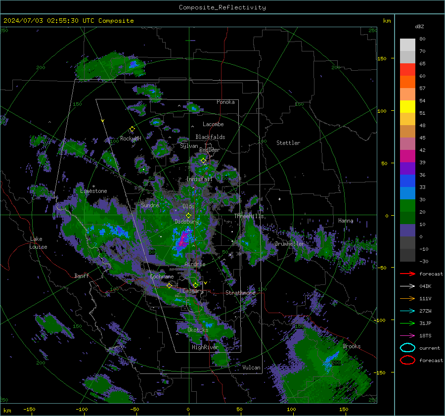
Task: Click the Lacombe label
Action: (213, 124)
